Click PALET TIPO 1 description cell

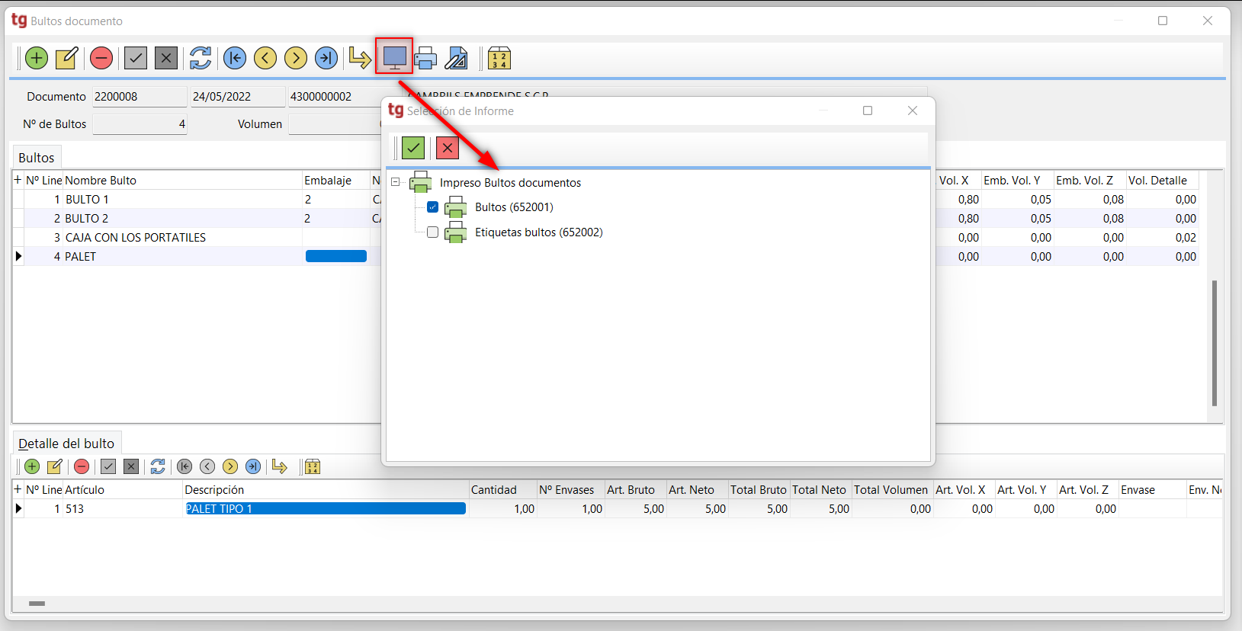point(326,509)
